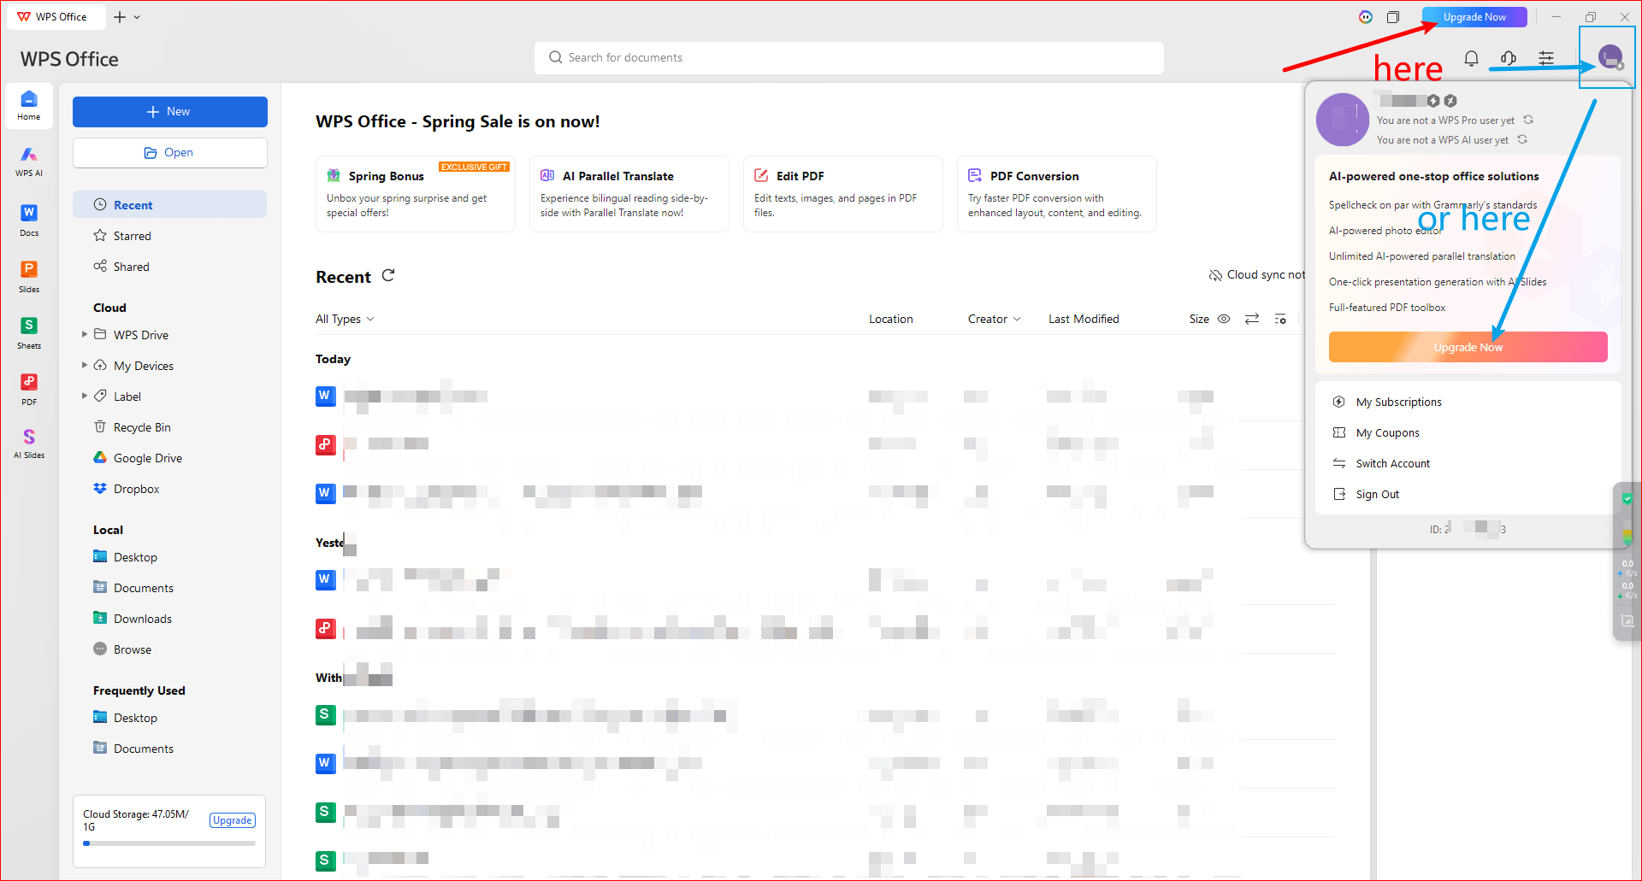Image resolution: width=1642 pixels, height=881 pixels.
Task: Click the Search for documents field
Action: pyautogui.click(x=849, y=58)
